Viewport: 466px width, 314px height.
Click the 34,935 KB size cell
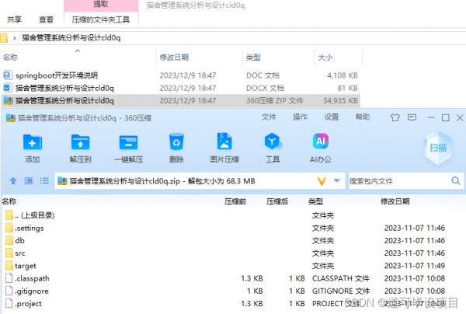[340, 101]
